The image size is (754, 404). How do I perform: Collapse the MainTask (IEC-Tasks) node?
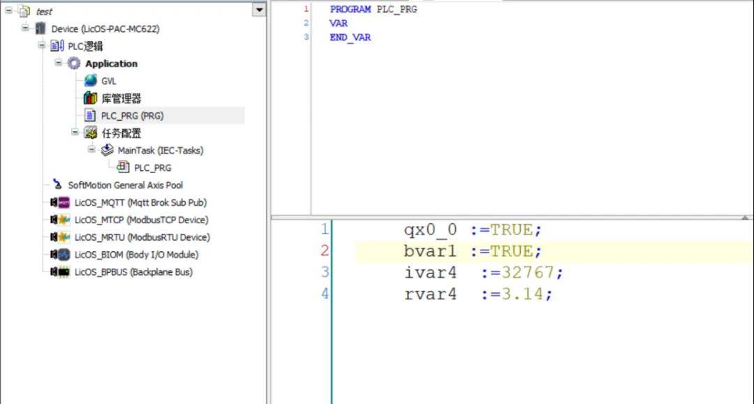92,149
